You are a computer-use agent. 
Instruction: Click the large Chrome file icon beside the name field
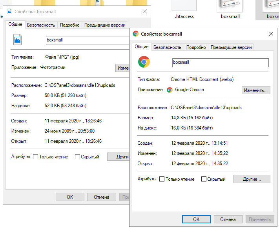[x=144, y=62]
